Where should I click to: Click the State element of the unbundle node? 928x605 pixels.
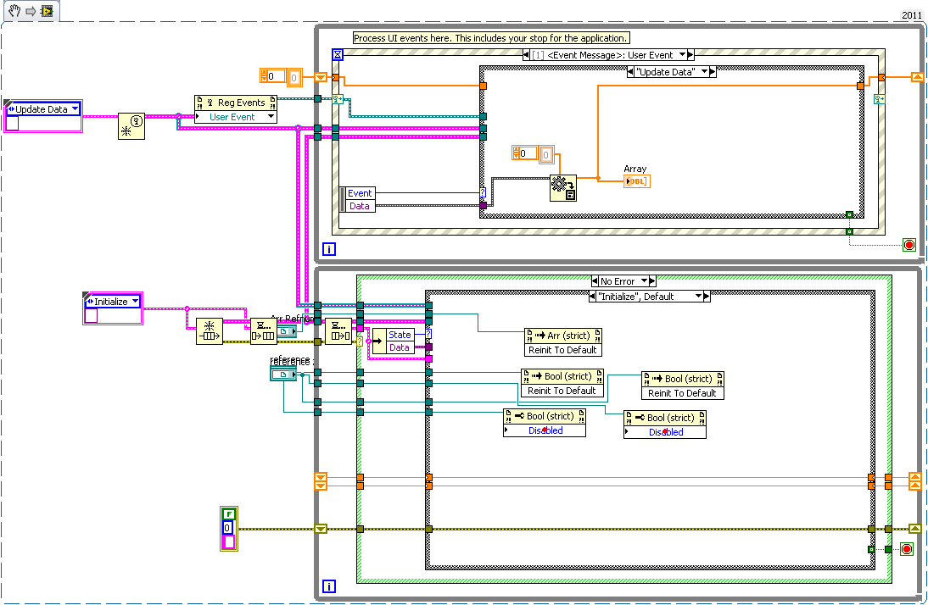click(400, 335)
